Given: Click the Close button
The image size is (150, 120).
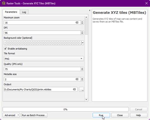Looking at the screenshot, I should [120, 115].
